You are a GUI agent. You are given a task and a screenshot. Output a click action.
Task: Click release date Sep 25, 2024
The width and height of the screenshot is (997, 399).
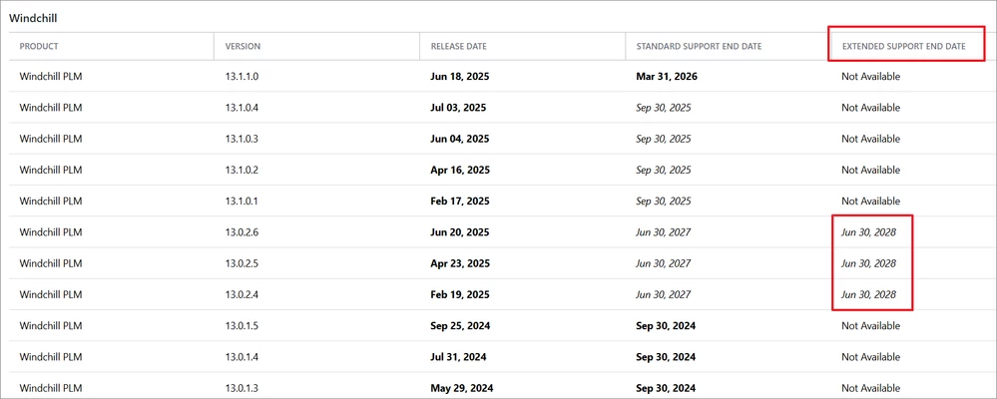(x=461, y=325)
